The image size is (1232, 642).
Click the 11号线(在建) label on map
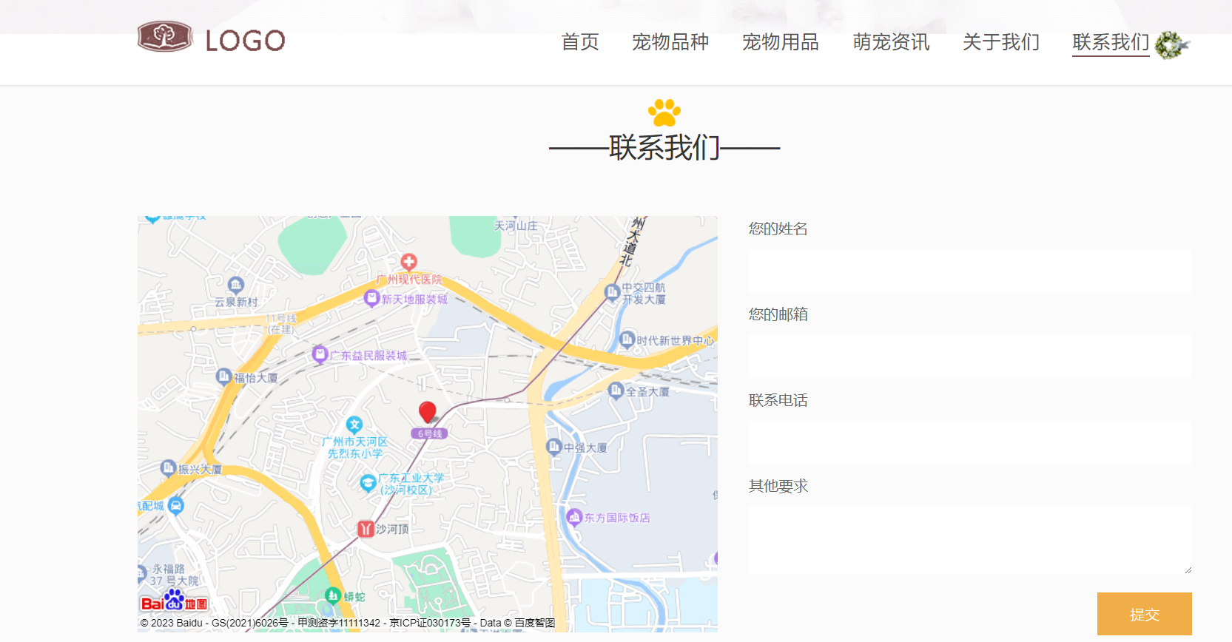[x=281, y=324]
